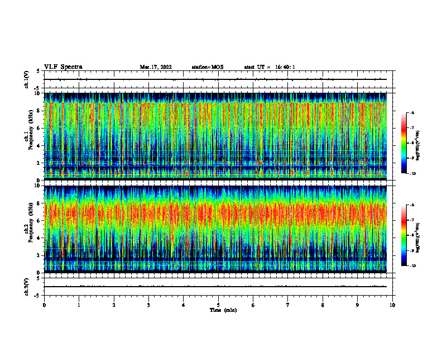Click the '5' tick on Time axis
The width and height of the screenshot is (442, 342).
coord(218,305)
